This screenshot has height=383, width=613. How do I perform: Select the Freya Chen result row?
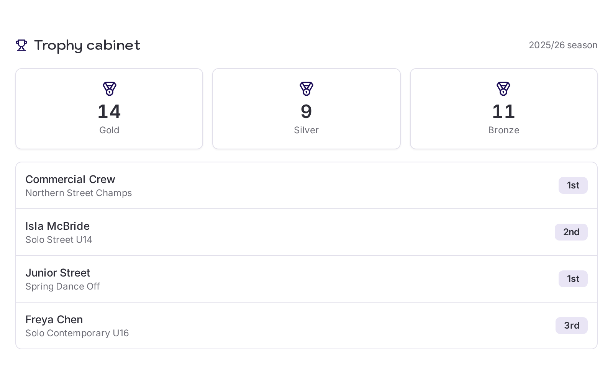coord(306,326)
